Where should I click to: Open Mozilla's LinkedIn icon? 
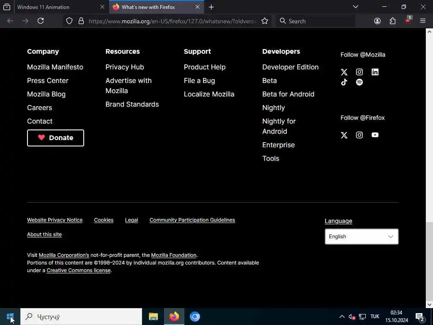375,72
